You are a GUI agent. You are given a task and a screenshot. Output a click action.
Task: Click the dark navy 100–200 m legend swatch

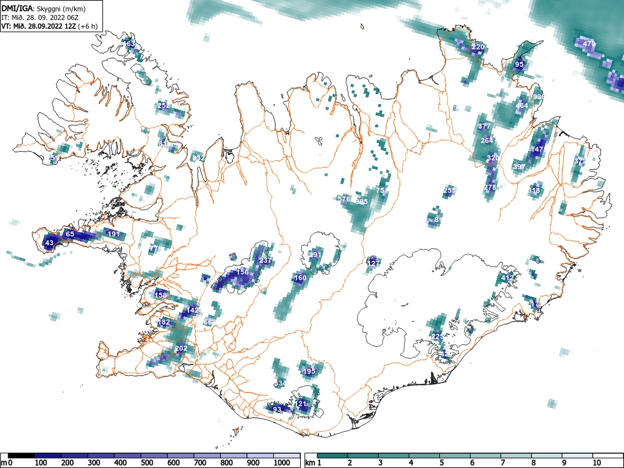click(48, 456)
